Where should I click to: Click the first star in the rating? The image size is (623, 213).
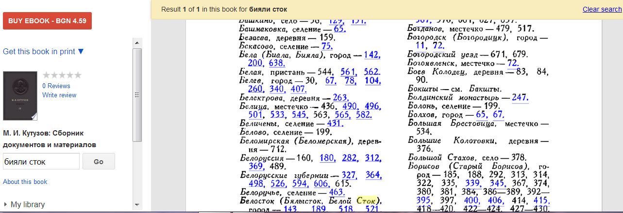pos(46,75)
